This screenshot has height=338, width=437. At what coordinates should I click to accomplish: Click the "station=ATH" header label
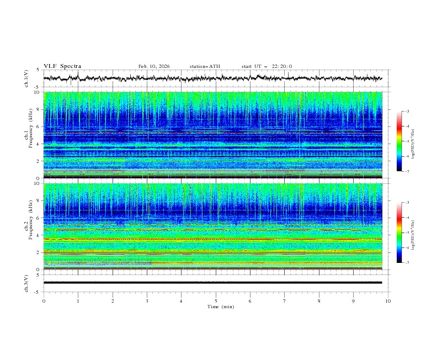coord(205,66)
